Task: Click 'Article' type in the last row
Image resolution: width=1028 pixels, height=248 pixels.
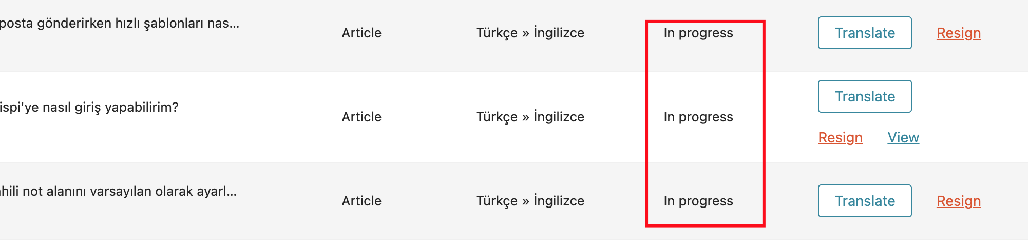Action: pyautogui.click(x=361, y=201)
